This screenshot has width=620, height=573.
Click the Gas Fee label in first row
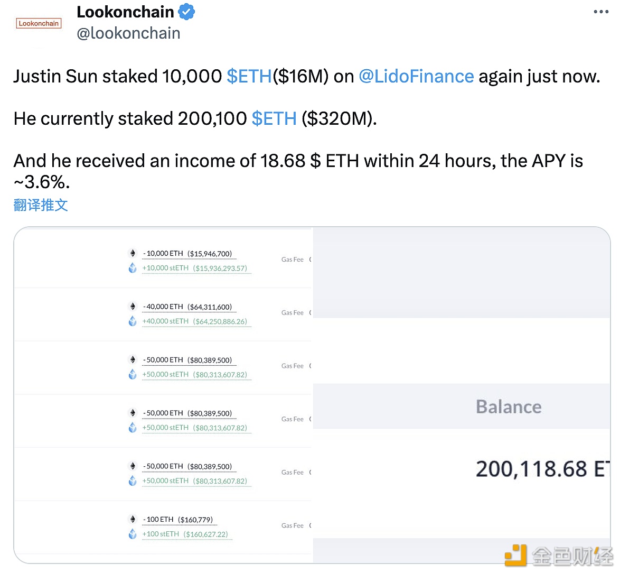click(292, 260)
